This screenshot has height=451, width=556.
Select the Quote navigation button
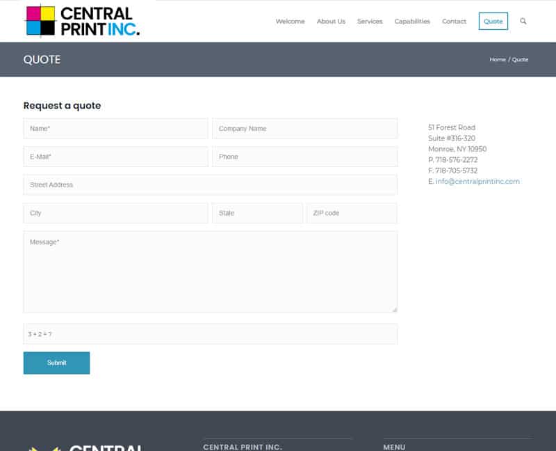tap(493, 22)
